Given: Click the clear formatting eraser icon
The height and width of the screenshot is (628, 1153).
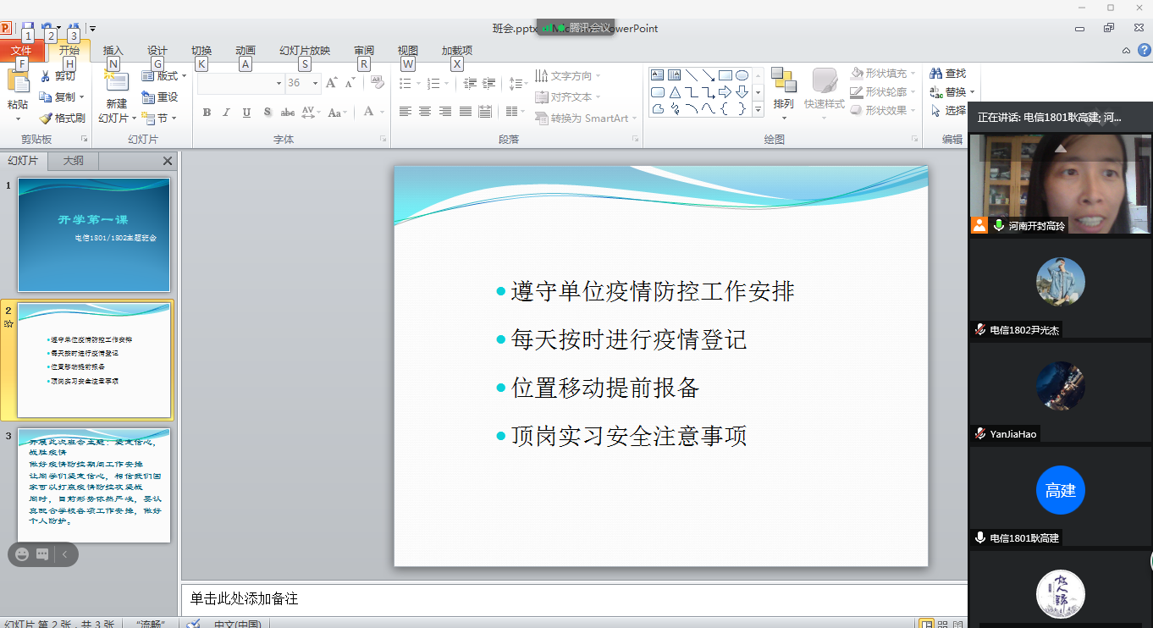Looking at the screenshot, I should coord(378,83).
